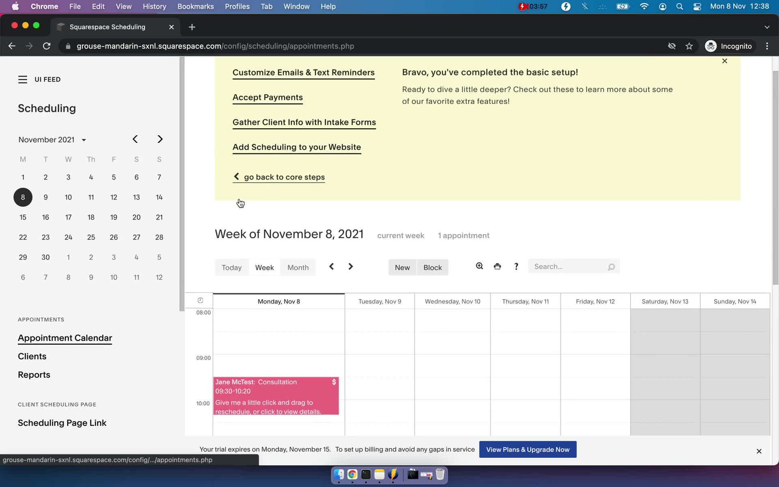Open macOS Spotlight search icon
The width and height of the screenshot is (779, 487).
coord(680,6)
